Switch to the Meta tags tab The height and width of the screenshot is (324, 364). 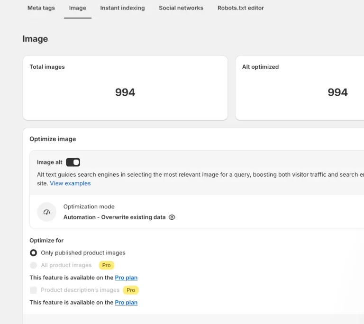[x=41, y=8]
